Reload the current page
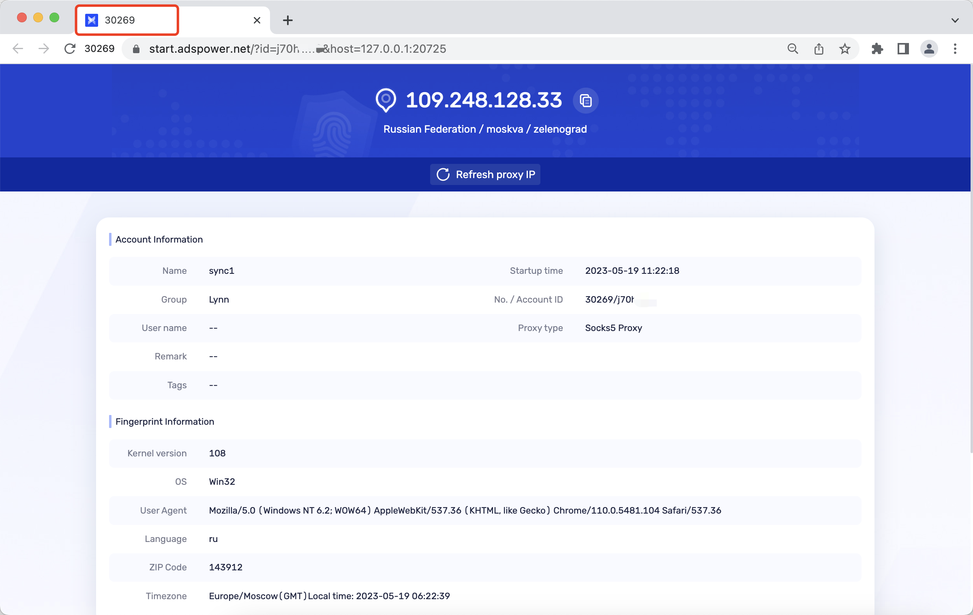Screen dimensions: 973x615 click(x=70, y=49)
